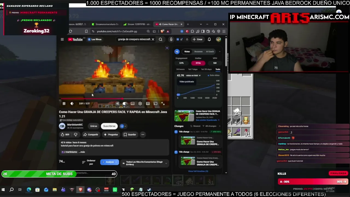Enter fullscreen mode in the video player

coord(163,103)
